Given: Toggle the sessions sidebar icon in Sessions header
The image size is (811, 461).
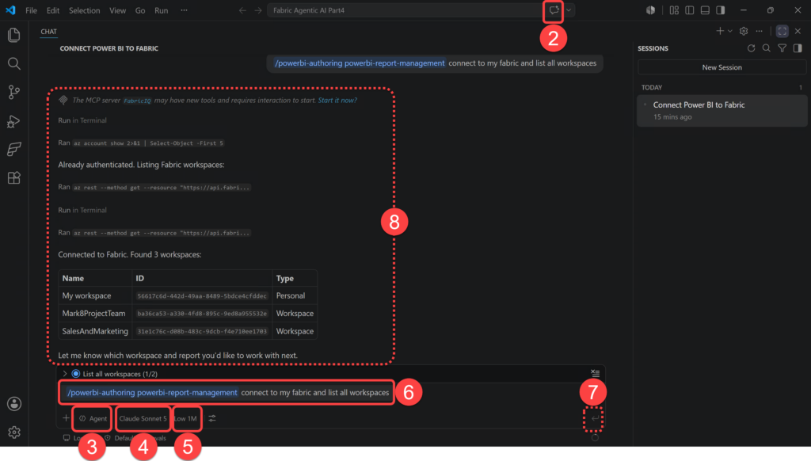Looking at the screenshot, I should pyautogui.click(x=798, y=48).
